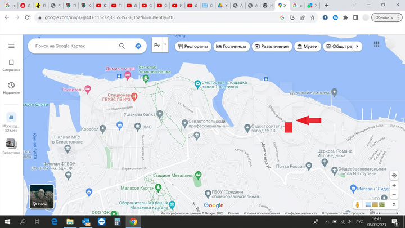
Task: Center map on my location
Action: tap(394, 175)
